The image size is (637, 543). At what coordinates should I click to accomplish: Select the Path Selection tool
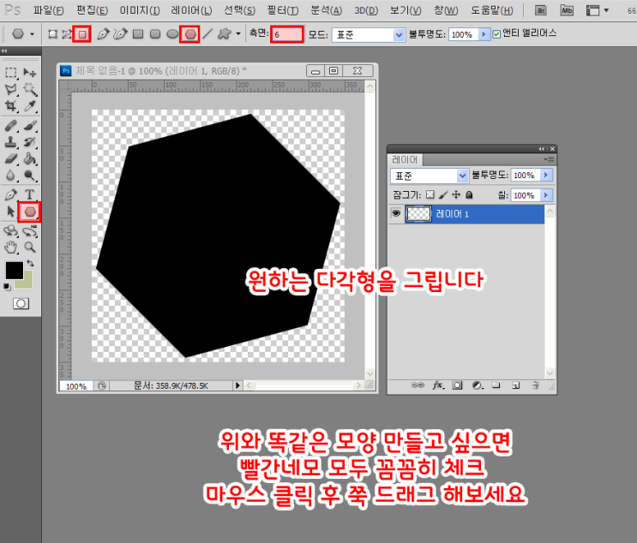click(x=10, y=212)
